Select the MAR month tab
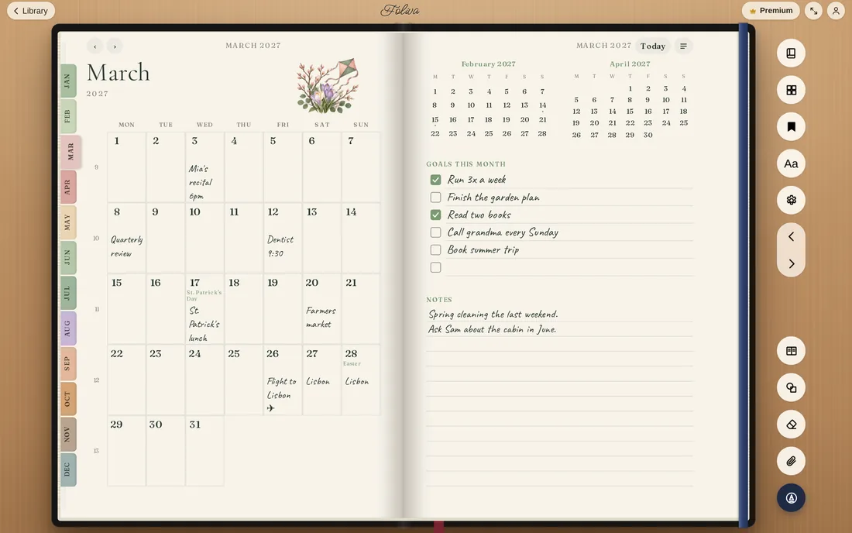The height and width of the screenshot is (533, 852). pyautogui.click(x=70, y=152)
